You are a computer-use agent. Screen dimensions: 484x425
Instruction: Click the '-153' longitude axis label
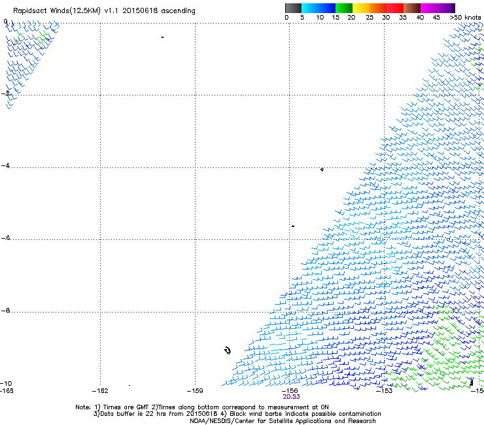[x=385, y=391]
